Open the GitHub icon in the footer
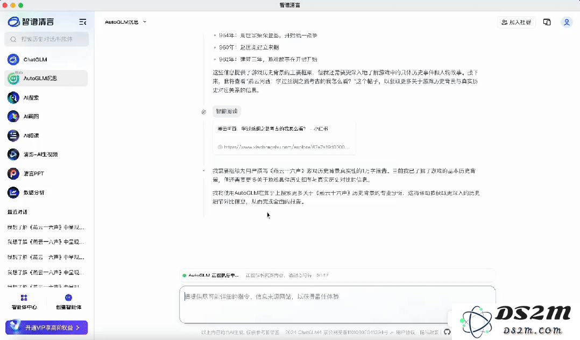Image resolution: width=580 pixels, height=340 pixels. [447, 332]
